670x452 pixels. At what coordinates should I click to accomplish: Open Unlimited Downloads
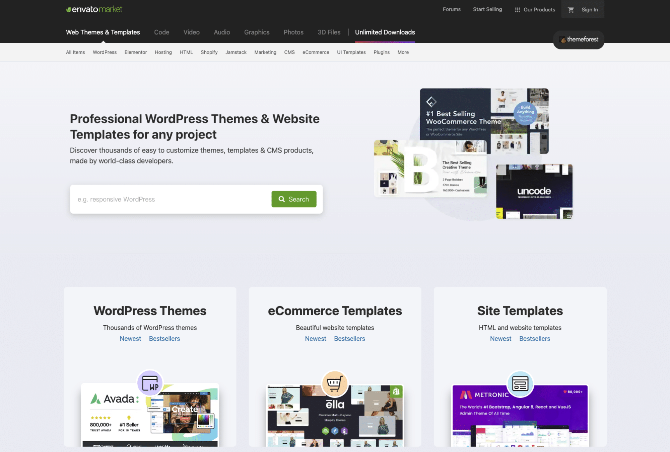point(385,32)
